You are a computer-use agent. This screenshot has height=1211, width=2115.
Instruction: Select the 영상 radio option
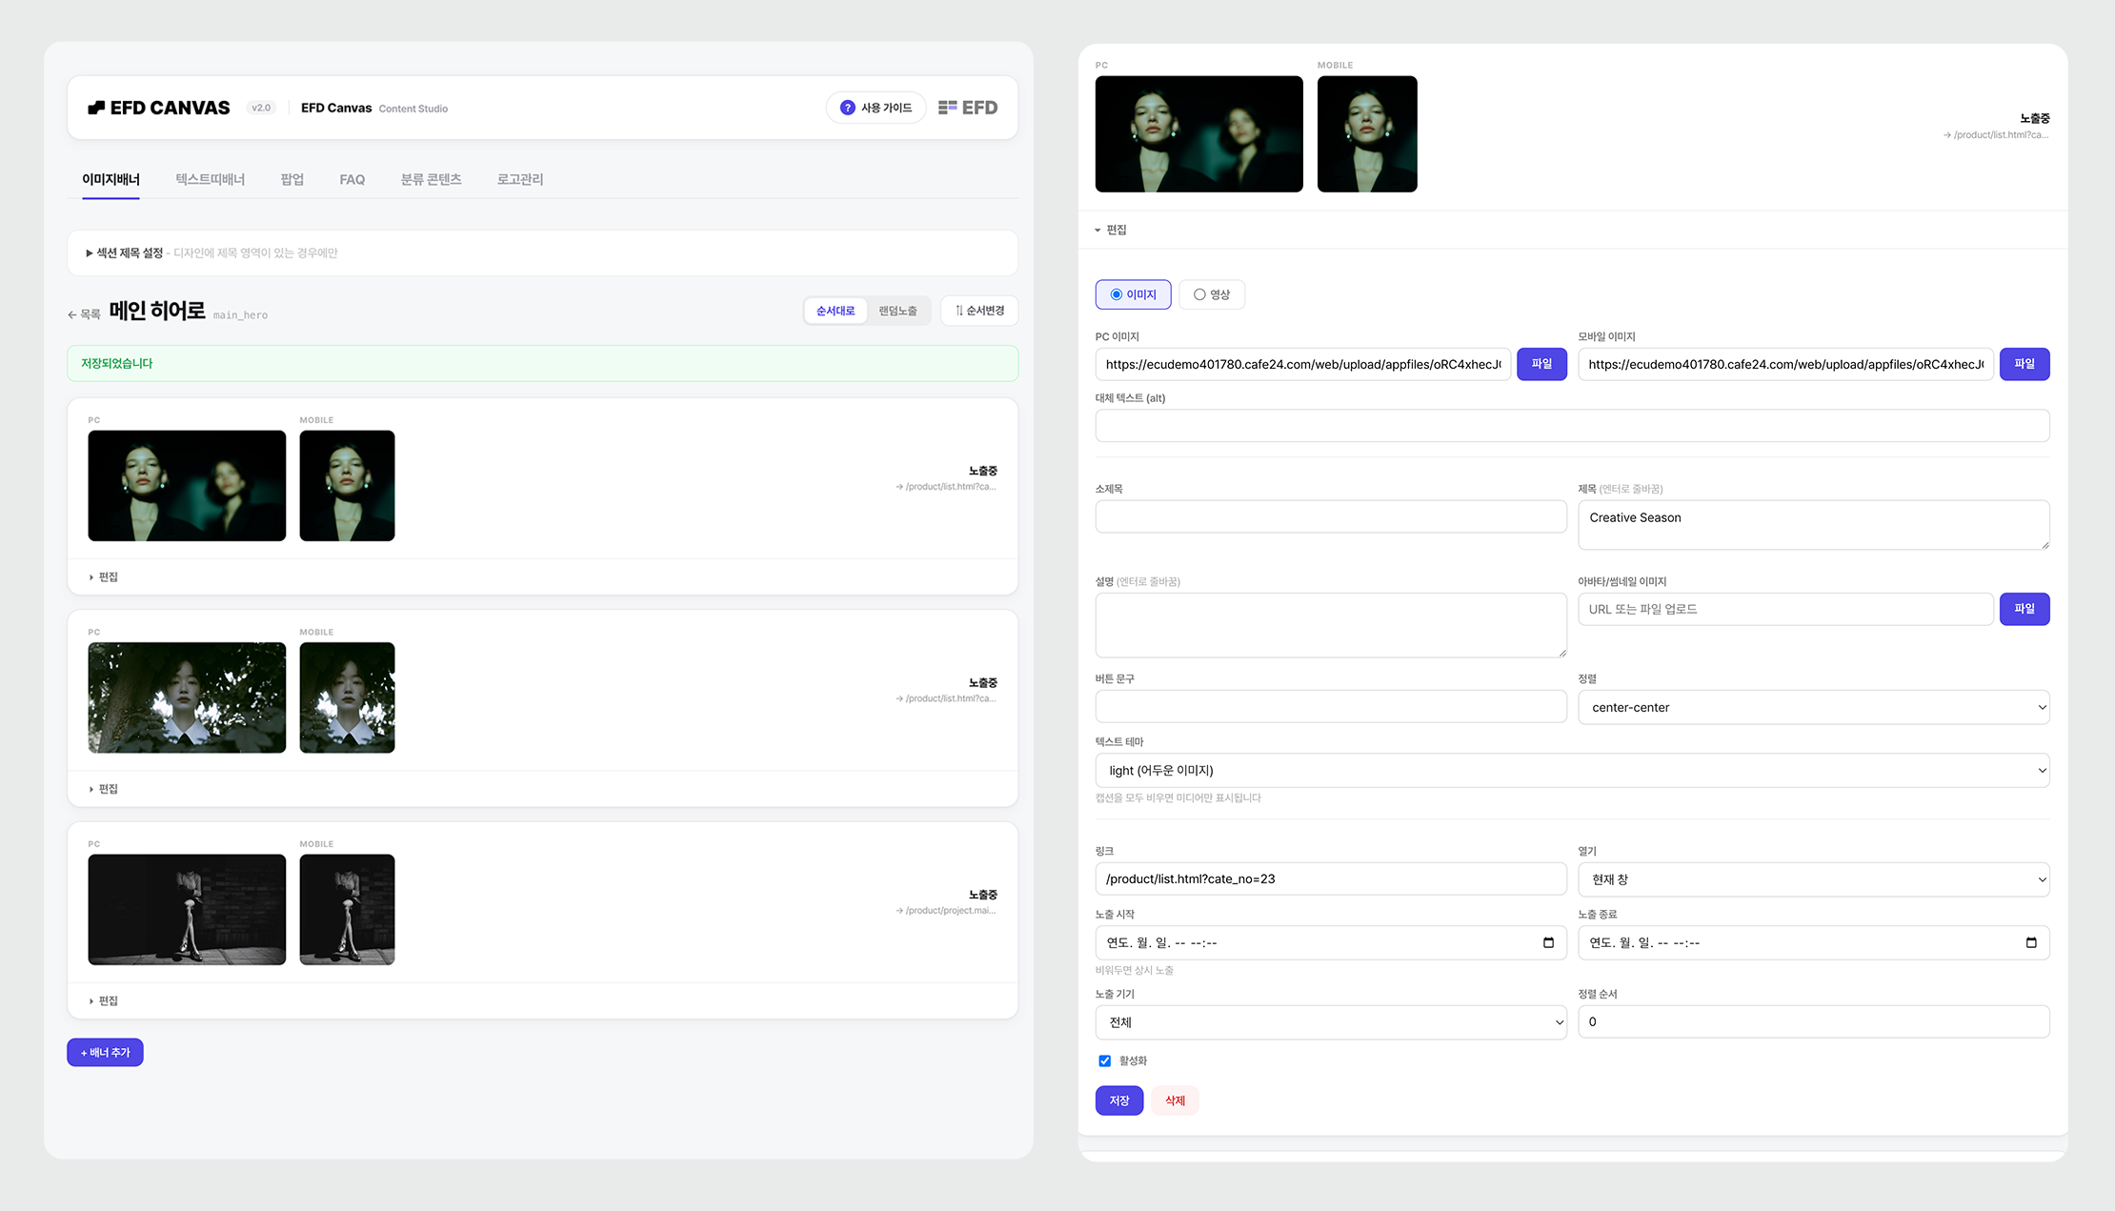[x=1211, y=294]
